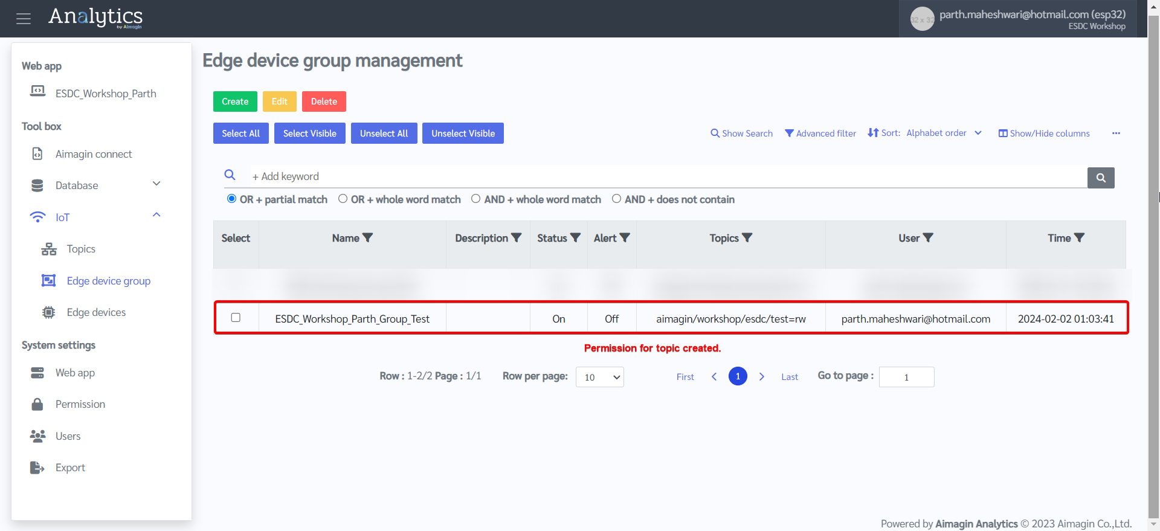
Task: Click the page vertical scrollbar
Action: [1153, 266]
